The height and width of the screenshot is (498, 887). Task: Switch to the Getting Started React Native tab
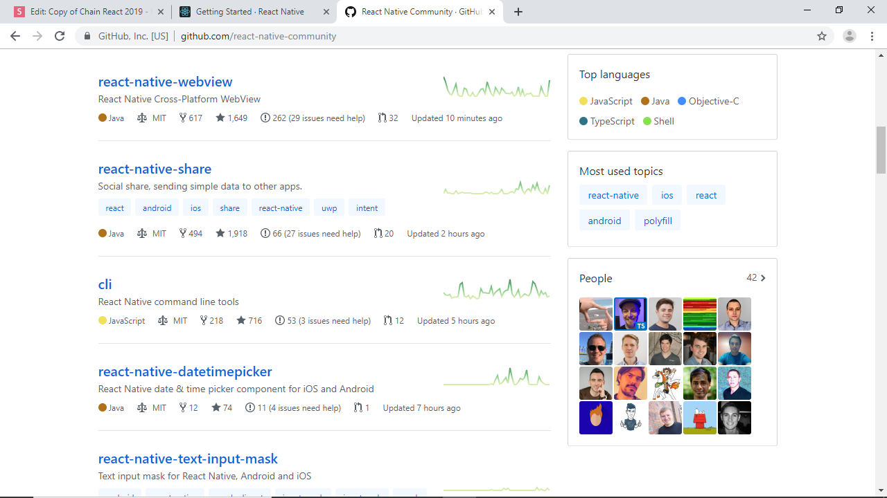(249, 12)
